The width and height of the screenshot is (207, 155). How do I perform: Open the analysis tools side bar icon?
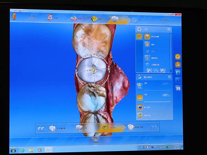[x=178, y=80]
